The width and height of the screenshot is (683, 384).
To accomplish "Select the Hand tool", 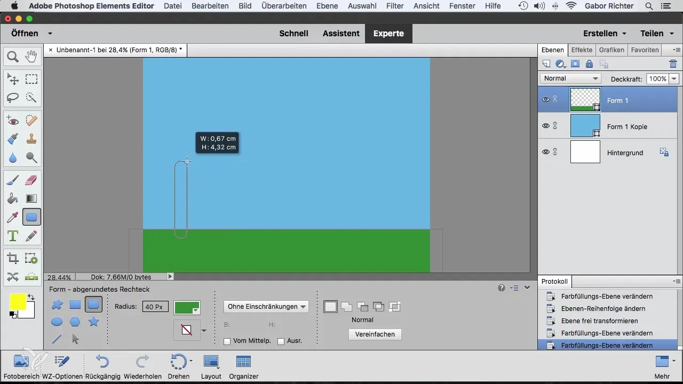I will [x=31, y=56].
